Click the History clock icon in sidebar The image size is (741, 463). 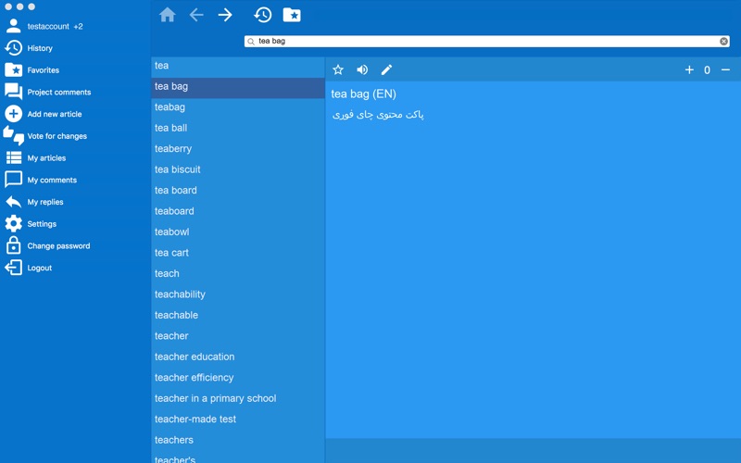[13, 48]
